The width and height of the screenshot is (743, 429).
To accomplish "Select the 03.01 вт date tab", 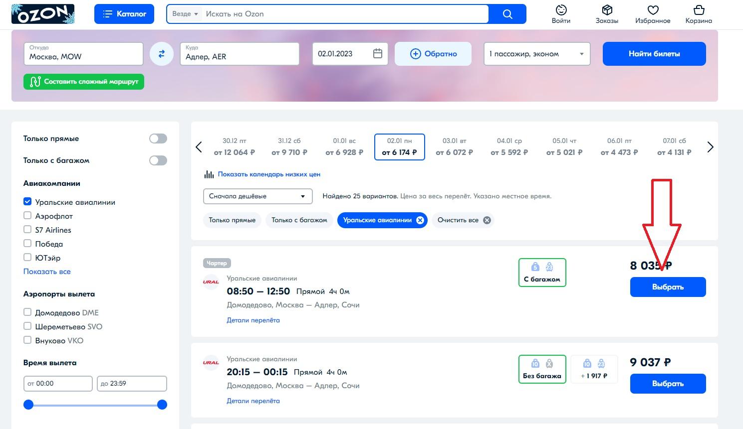I will [x=454, y=147].
